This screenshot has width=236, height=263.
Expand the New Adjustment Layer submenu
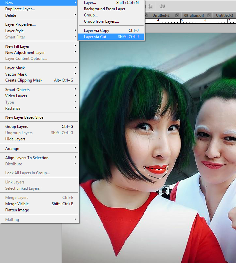point(39,53)
